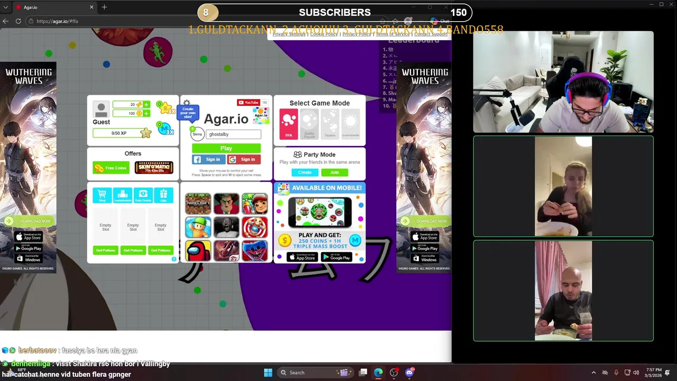The height and width of the screenshot is (381, 677).
Task: Open the Gifts box icon
Action: click(163, 195)
